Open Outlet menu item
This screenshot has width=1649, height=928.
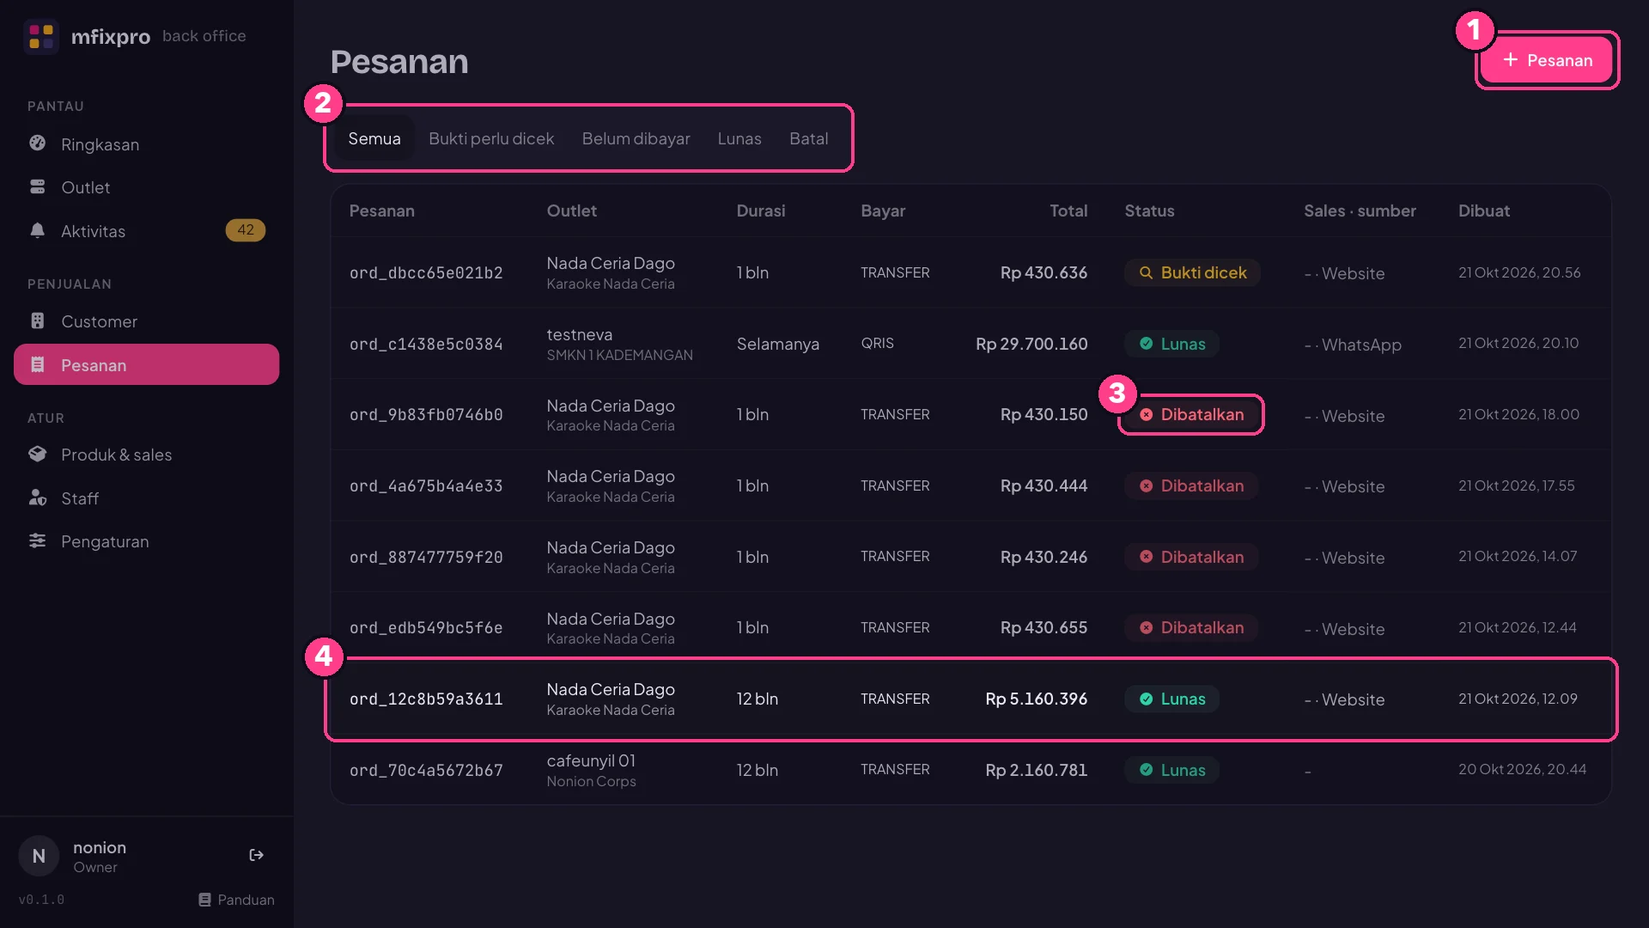coord(146,187)
